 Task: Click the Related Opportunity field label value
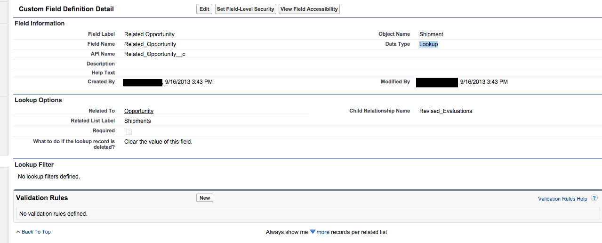click(x=149, y=34)
